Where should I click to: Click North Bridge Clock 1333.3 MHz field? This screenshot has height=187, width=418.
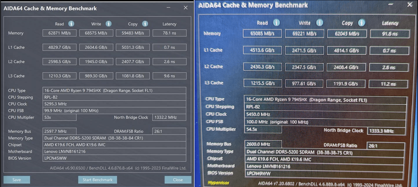386,131
